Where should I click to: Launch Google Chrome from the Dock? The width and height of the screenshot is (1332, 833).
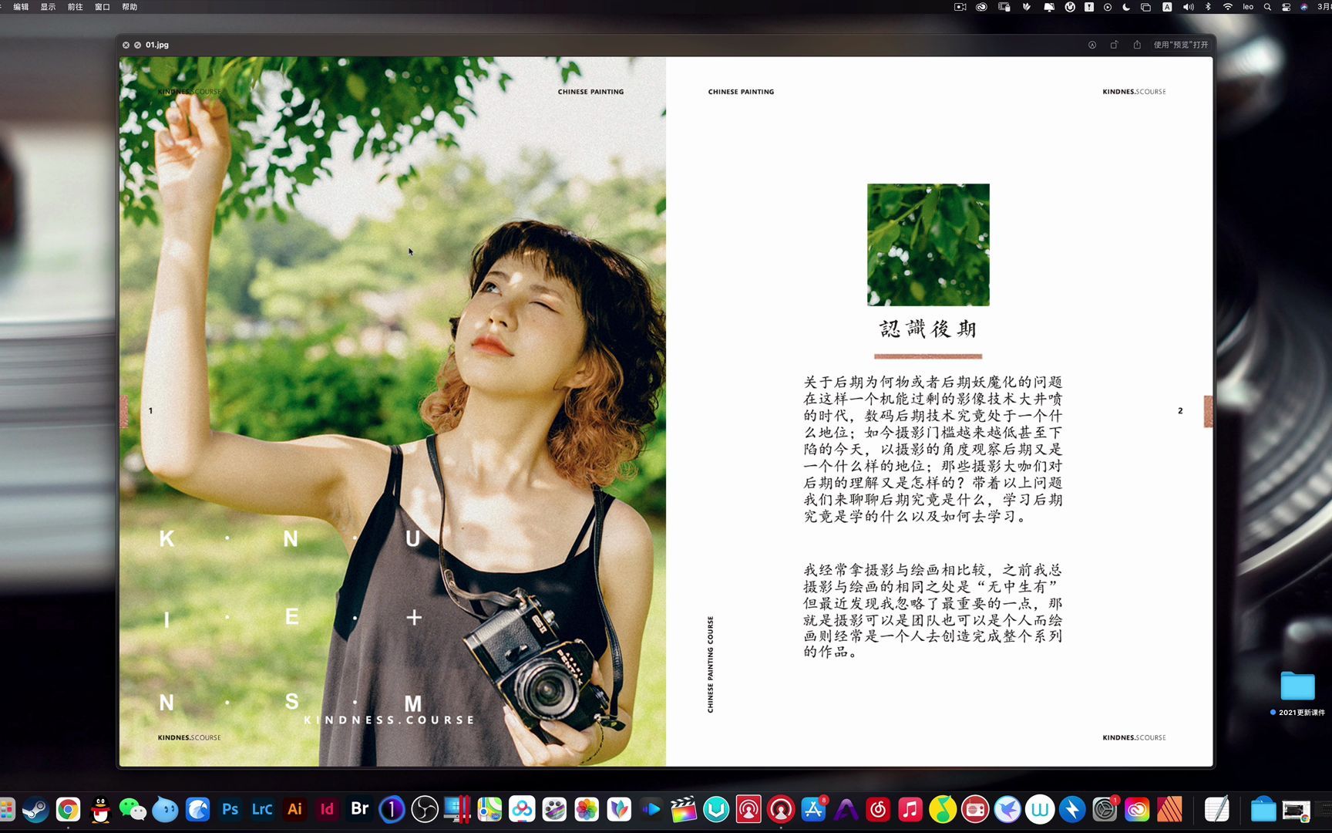68,809
